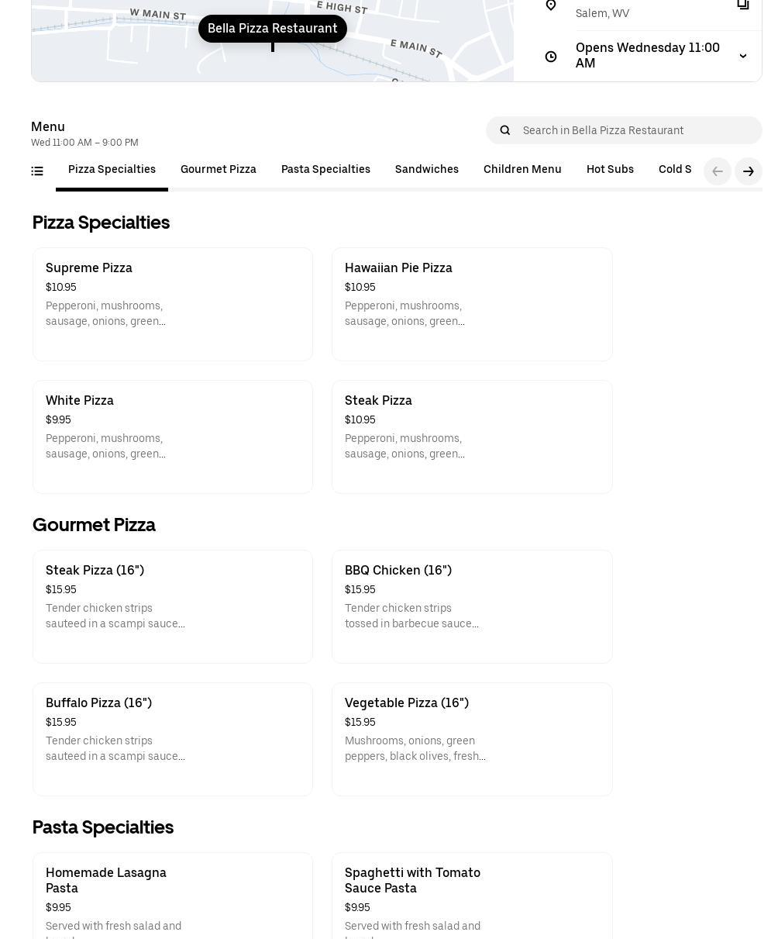Open the Children Menu tab

pos(522,170)
